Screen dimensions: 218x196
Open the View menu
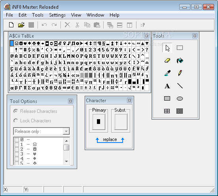(x=76, y=15)
